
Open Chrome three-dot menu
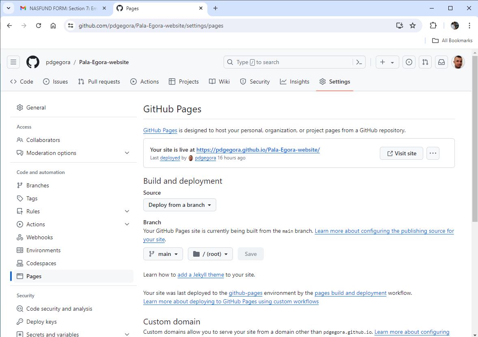pos(469,26)
